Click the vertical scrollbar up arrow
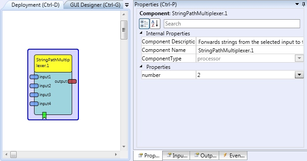The image size is (307, 161). pyautogui.click(x=124, y=14)
